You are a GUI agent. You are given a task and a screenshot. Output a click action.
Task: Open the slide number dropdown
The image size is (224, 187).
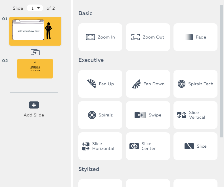35,8
